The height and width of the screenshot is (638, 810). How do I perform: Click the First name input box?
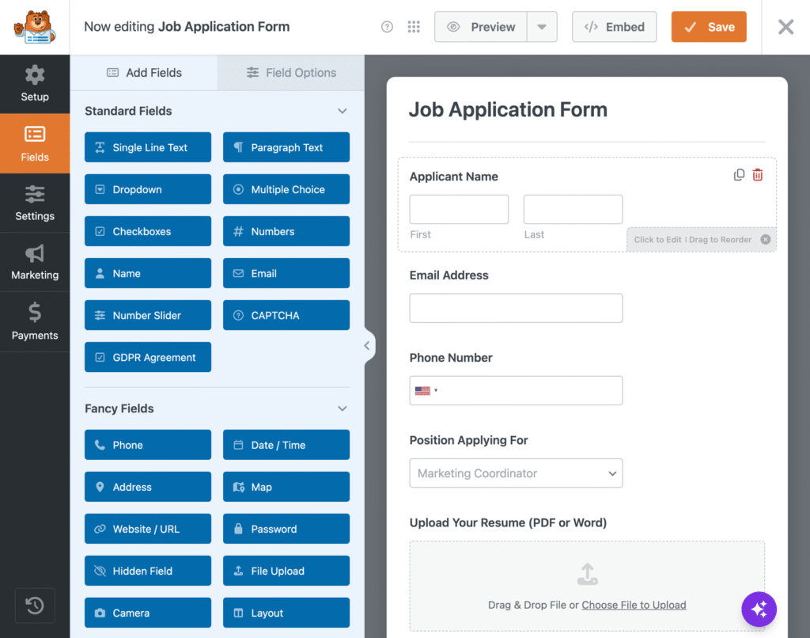click(459, 210)
